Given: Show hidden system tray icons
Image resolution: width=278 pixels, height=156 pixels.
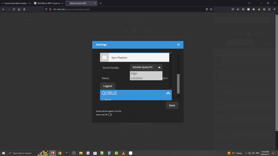Looking at the screenshot, I should coord(246,153).
